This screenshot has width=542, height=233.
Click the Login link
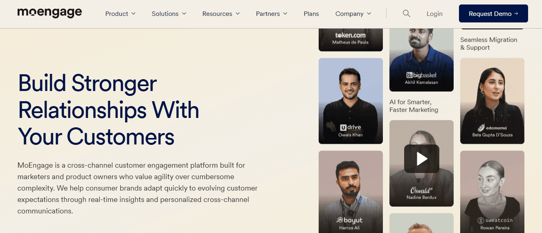[434, 13]
